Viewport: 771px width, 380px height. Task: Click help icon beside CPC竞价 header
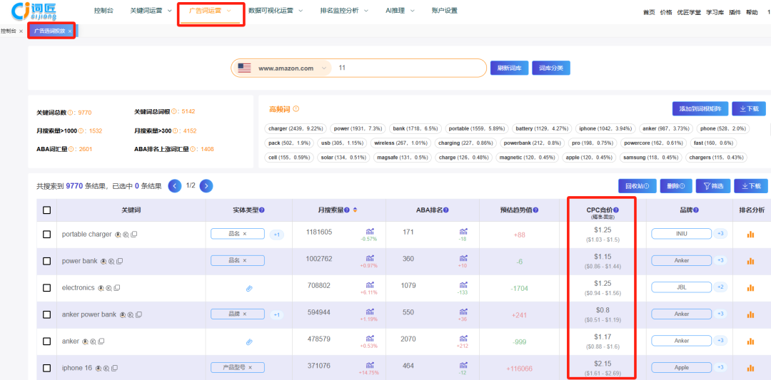(x=616, y=210)
